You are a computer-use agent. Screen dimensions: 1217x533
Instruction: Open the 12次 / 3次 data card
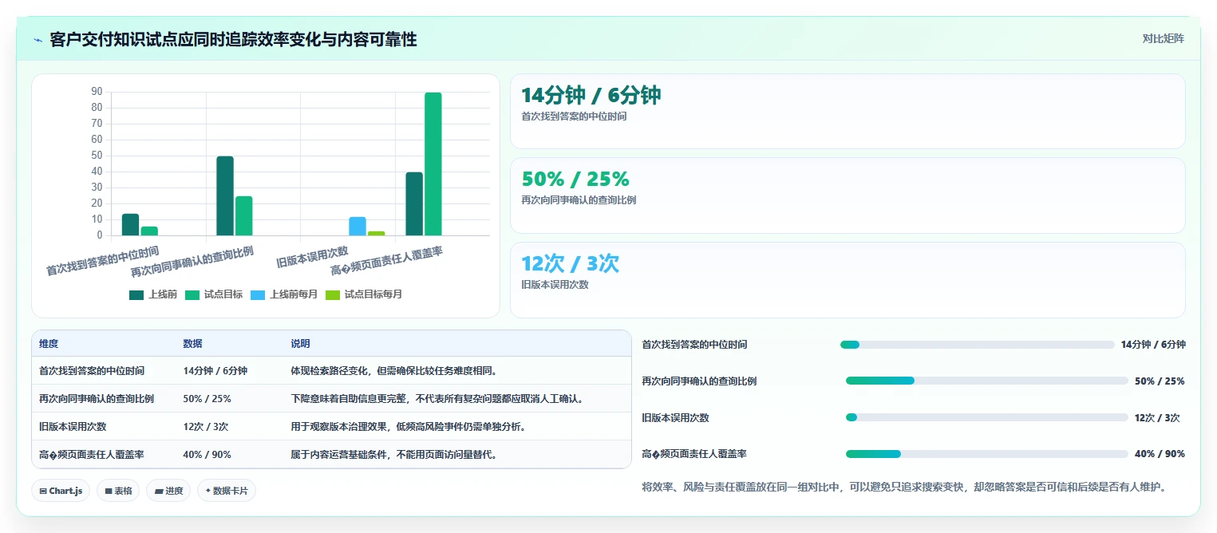pos(848,280)
